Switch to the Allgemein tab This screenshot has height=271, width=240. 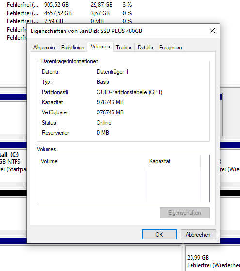(44, 48)
